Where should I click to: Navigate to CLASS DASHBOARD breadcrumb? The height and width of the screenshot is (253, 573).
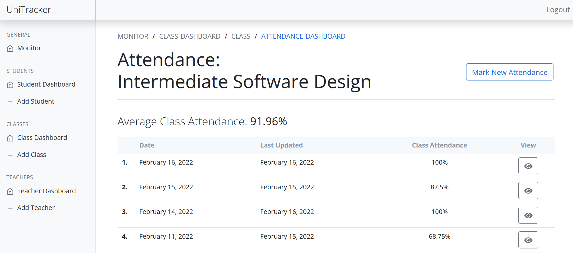tap(190, 37)
